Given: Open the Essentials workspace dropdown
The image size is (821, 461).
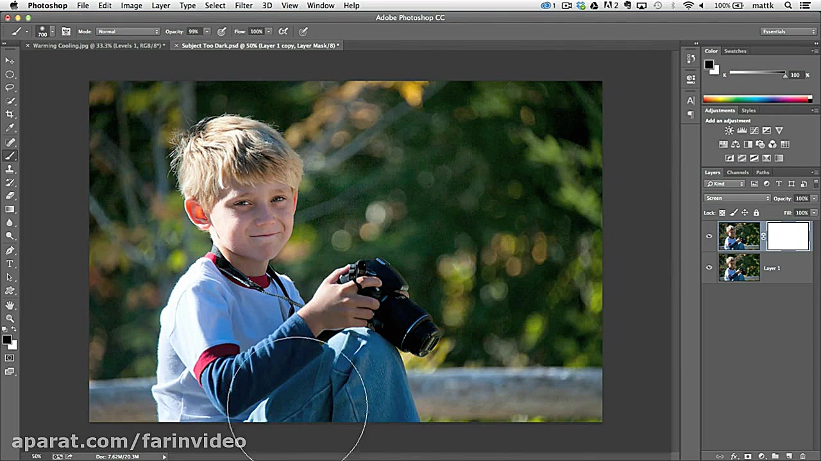Looking at the screenshot, I should click(x=788, y=31).
